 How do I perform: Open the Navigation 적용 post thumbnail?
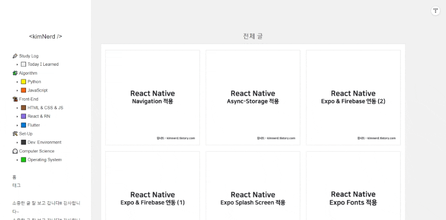(153, 97)
